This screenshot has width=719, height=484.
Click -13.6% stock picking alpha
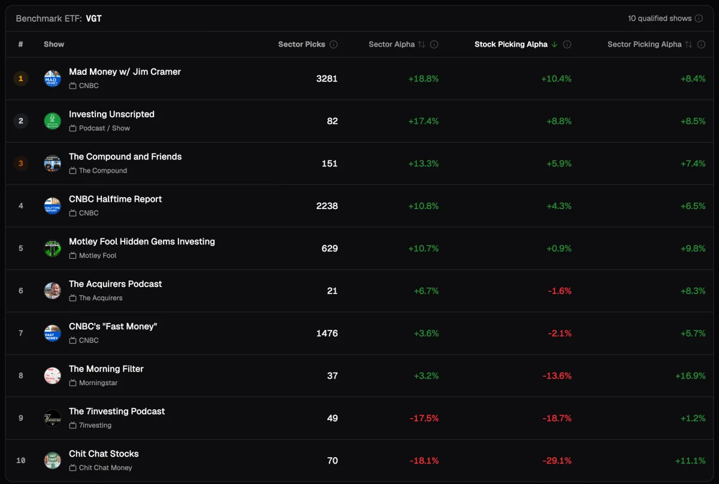pos(557,376)
